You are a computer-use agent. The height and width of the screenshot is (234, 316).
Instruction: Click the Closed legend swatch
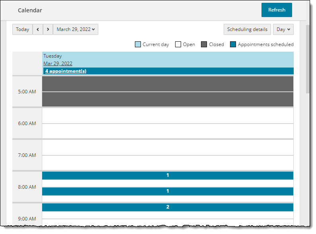click(x=204, y=44)
